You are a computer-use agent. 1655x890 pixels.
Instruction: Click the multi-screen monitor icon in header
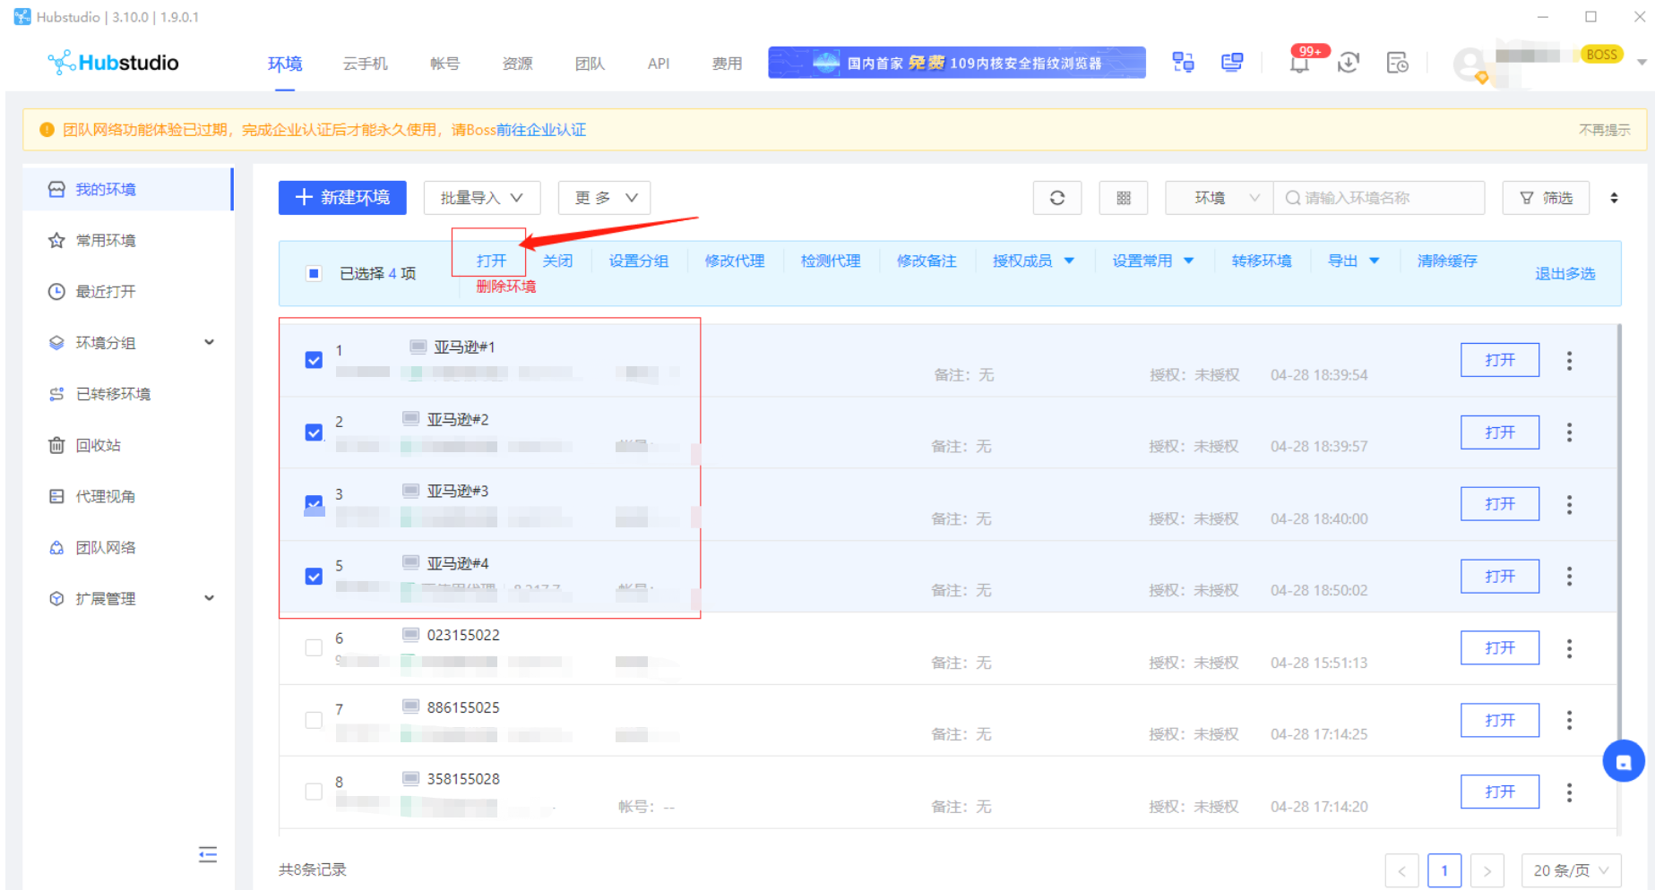1232,63
